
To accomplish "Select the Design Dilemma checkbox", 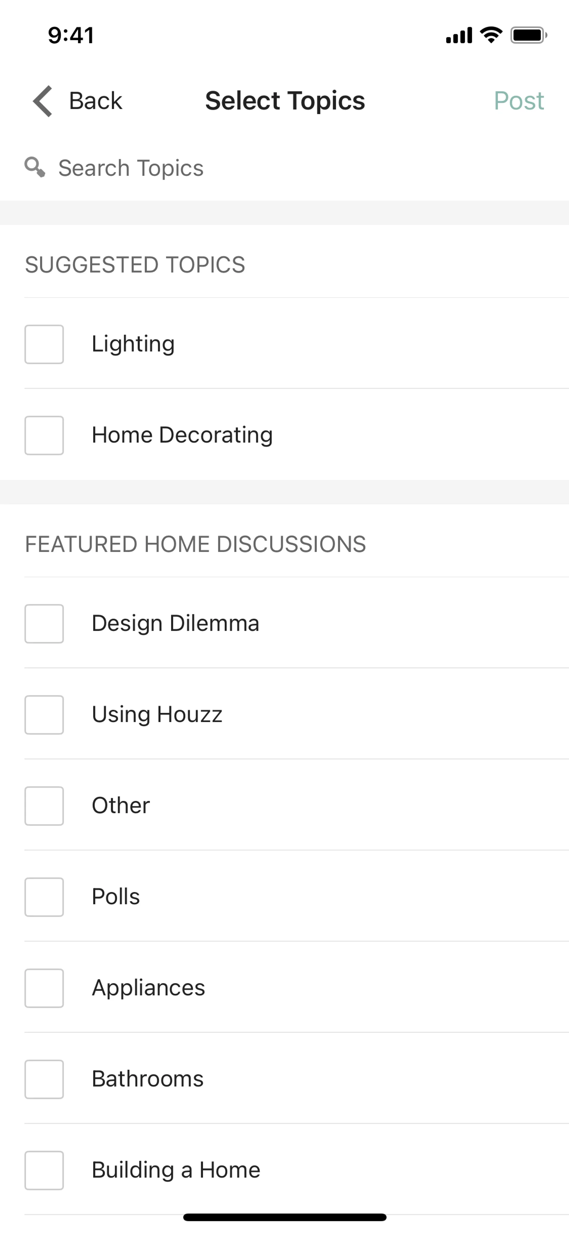I will [44, 624].
